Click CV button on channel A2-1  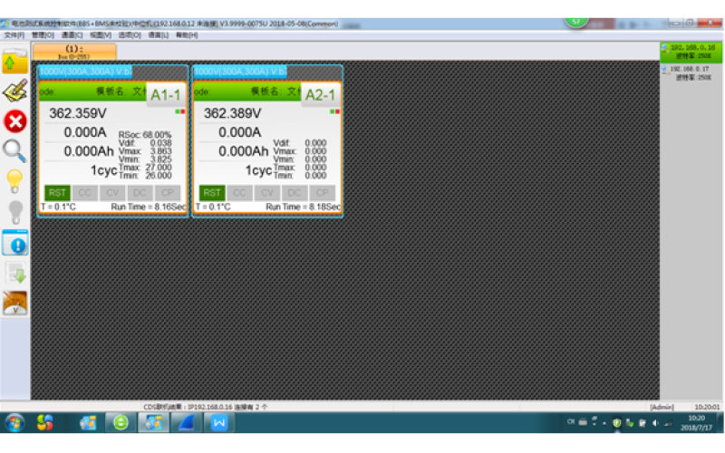(x=266, y=193)
